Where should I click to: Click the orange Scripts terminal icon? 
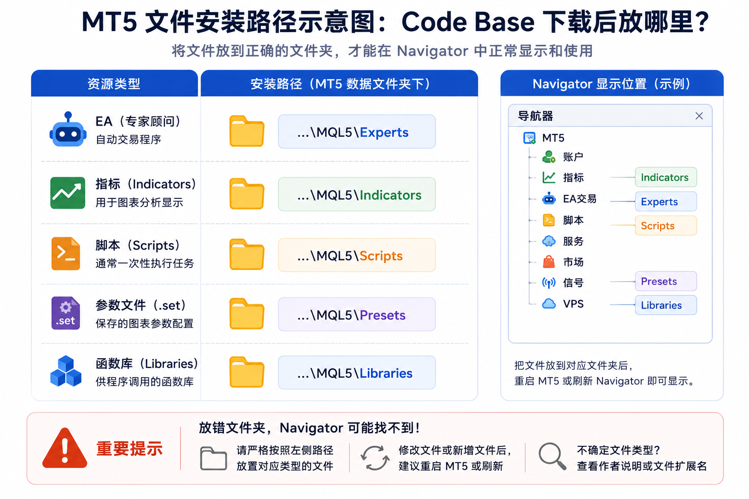tap(66, 254)
